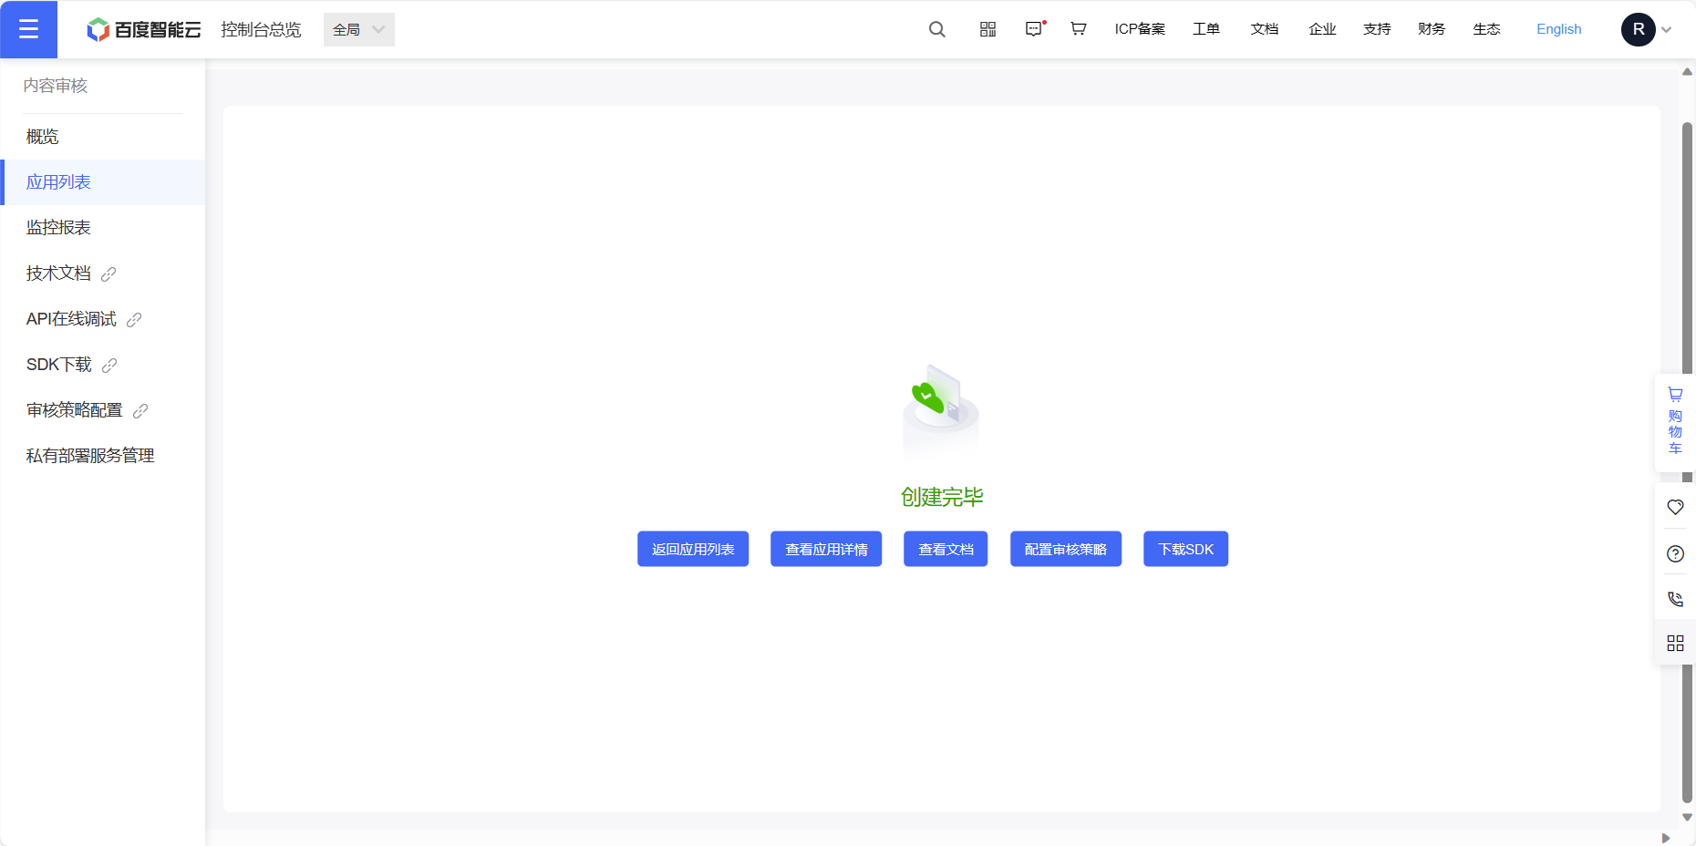Open 财务 menu
This screenshot has width=1696, height=846.
[x=1432, y=29]
